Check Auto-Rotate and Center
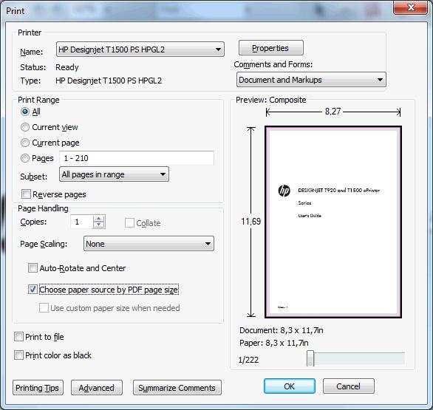This screenshot has width=433, height=410. pyautogui.click(x=33, y=267)
